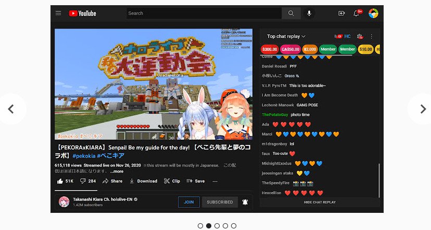The height and width of the screenshot is (230, 431).
Task: Go to next slide with right arrow
Action: point(423,109)
